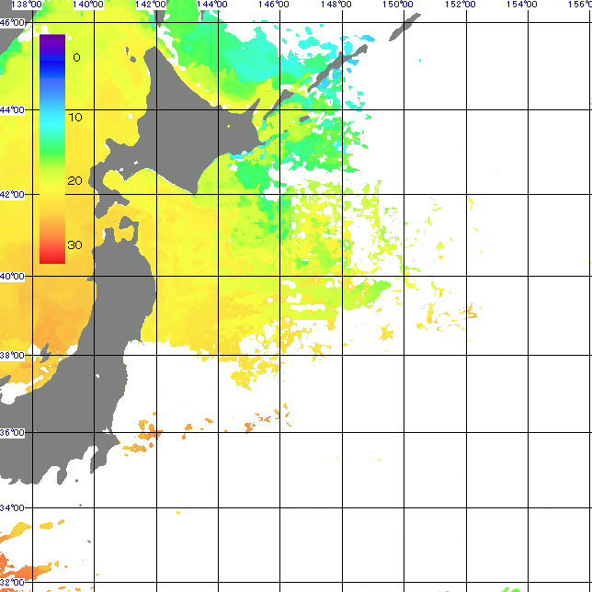Click the cyan band near legend value 10

click(52, 115)
